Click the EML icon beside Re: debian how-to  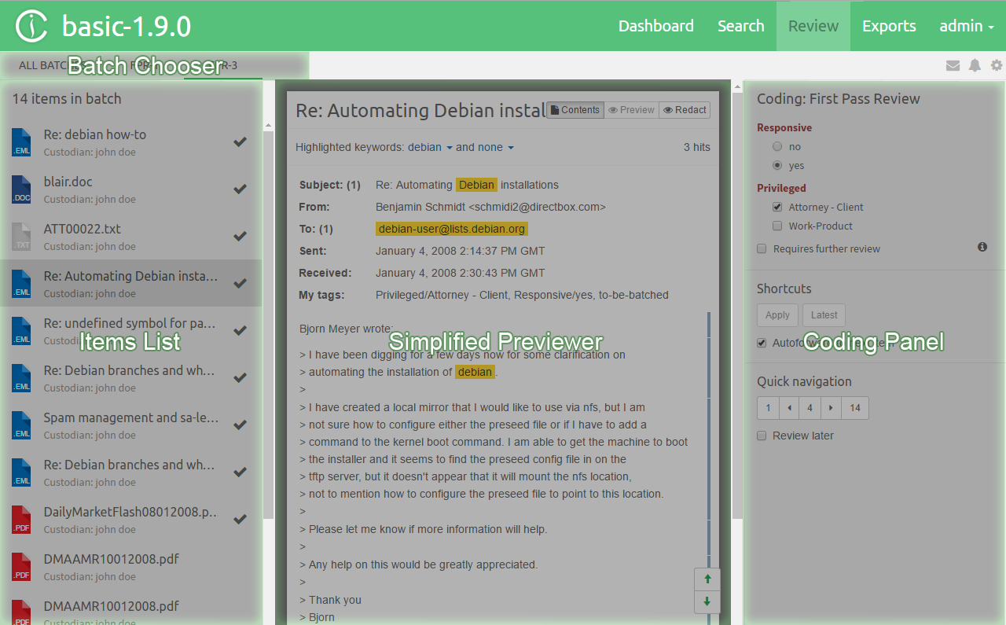(x=21, y=142)
